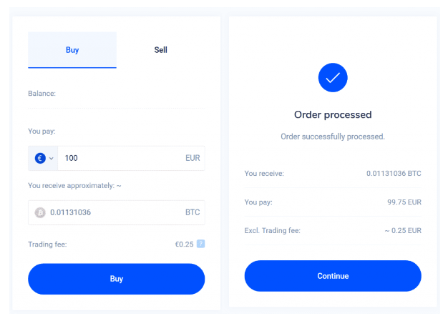Image resolution: width=448 pixels, height=316 pixels.
Task: Click the €0.25 trading fee amount
Action: tap(185, 244)
